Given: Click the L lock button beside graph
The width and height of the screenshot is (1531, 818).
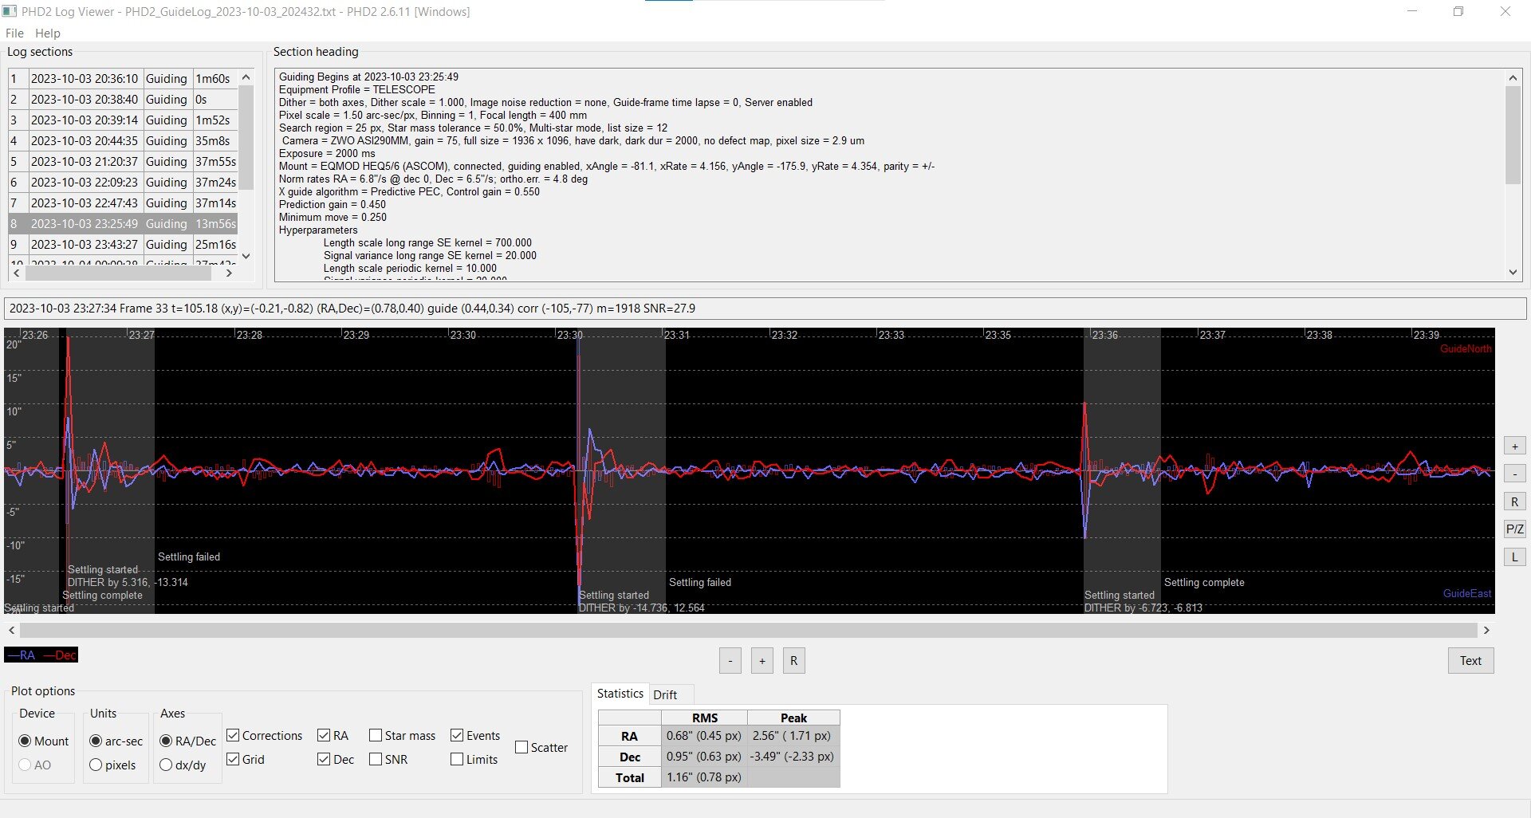Looking at the screenshot, I should pyautogui.click(x=1514, y=557).
